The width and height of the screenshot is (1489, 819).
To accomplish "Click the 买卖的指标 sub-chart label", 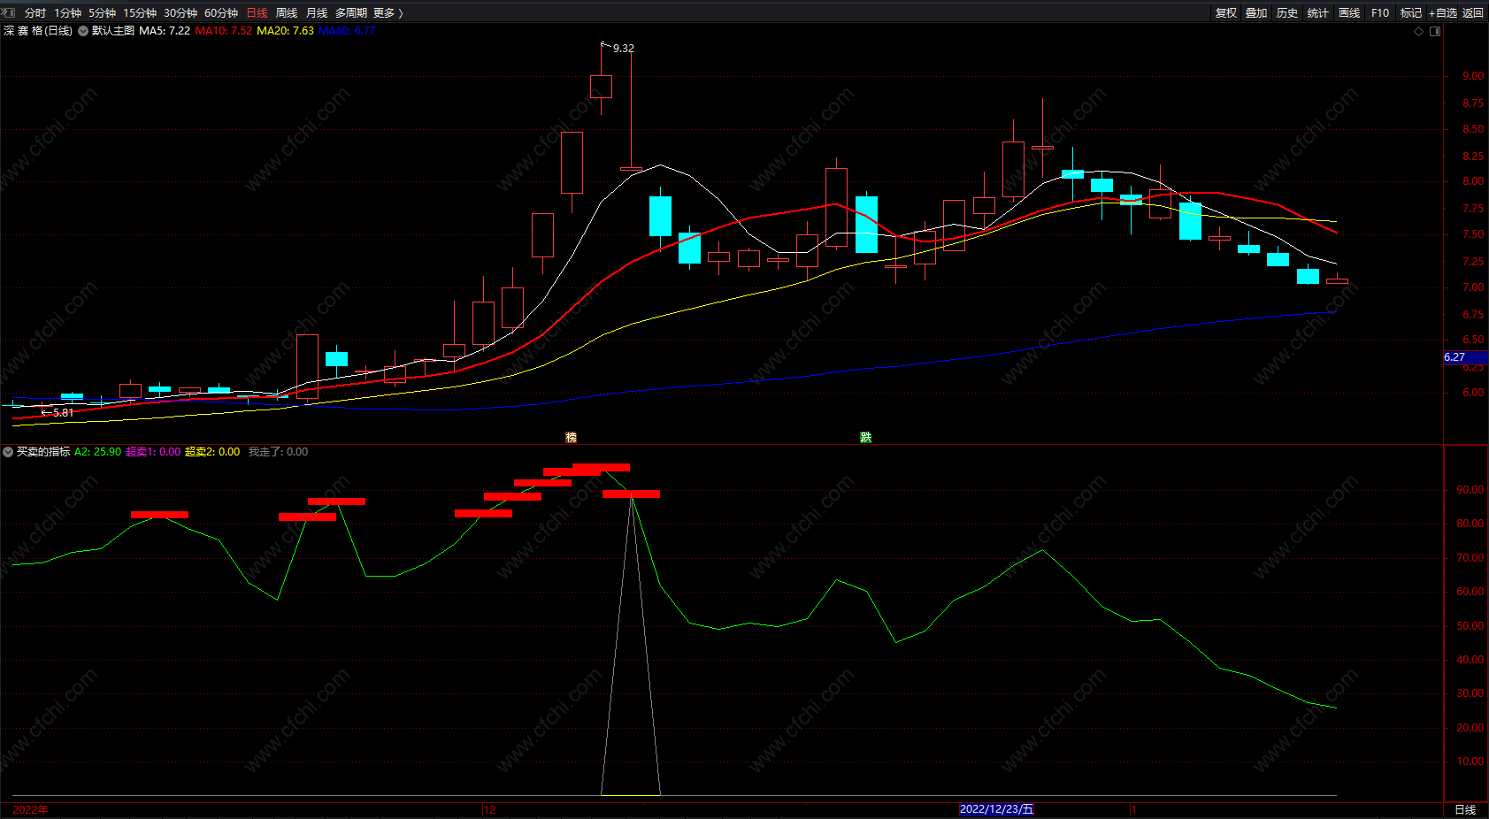I will coord(43,452).
